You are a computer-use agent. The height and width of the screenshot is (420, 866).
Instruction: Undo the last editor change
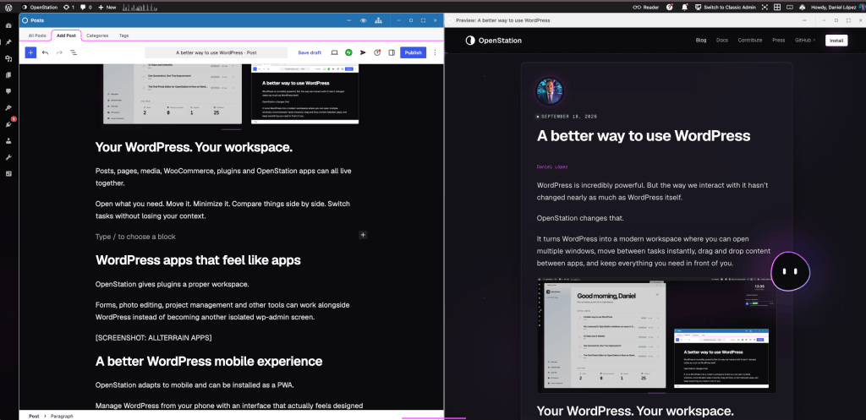coord(46,52)
